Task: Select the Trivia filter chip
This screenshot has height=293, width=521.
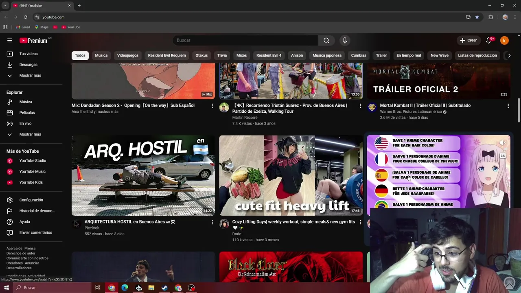Action: click(x=222, y=55)
